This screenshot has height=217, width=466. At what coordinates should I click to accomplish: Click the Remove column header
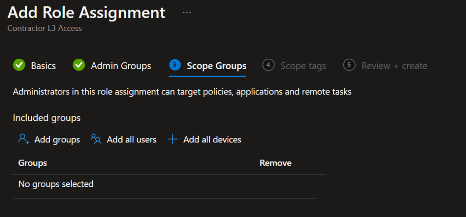(x=275, y=163)
